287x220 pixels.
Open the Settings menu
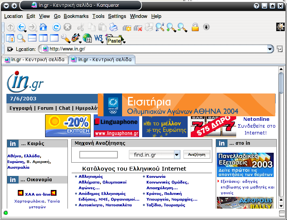point(117,16)
